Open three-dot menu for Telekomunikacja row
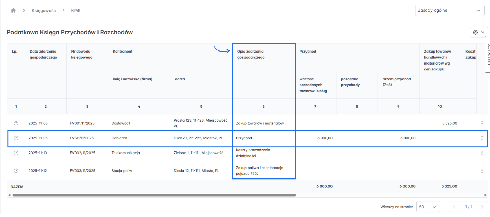The width and height of the screenshot is (490, 217). (x=482, y=153)
